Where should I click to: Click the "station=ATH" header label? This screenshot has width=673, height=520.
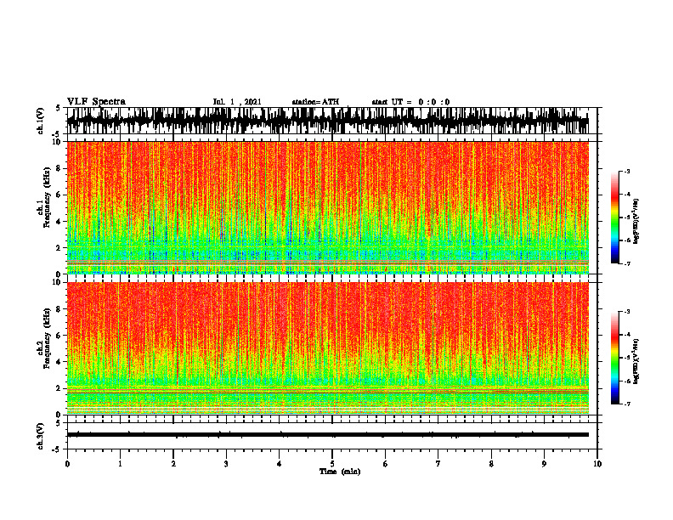315,102
